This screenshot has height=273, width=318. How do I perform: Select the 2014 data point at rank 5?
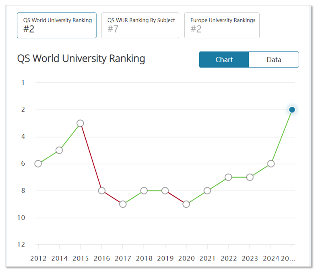click(59, 150)
